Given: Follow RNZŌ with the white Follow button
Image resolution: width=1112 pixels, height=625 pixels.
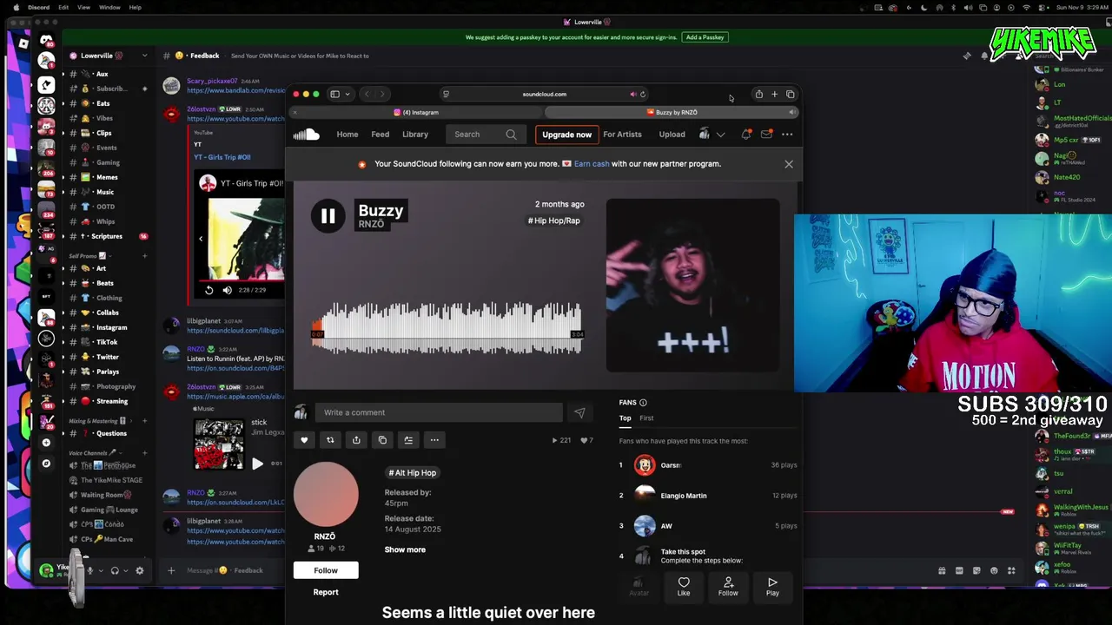Looking at the screenshot, I should [x=326, y=570].
